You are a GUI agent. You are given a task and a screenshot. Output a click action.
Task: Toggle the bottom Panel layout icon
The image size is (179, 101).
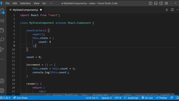(156, 3)
